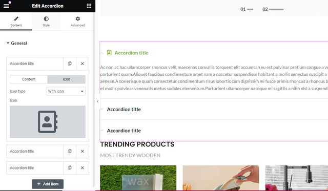Remove the first Accordion title item
Screen dimensions: 328x191
pyautogui.click(x=83, y=63)
